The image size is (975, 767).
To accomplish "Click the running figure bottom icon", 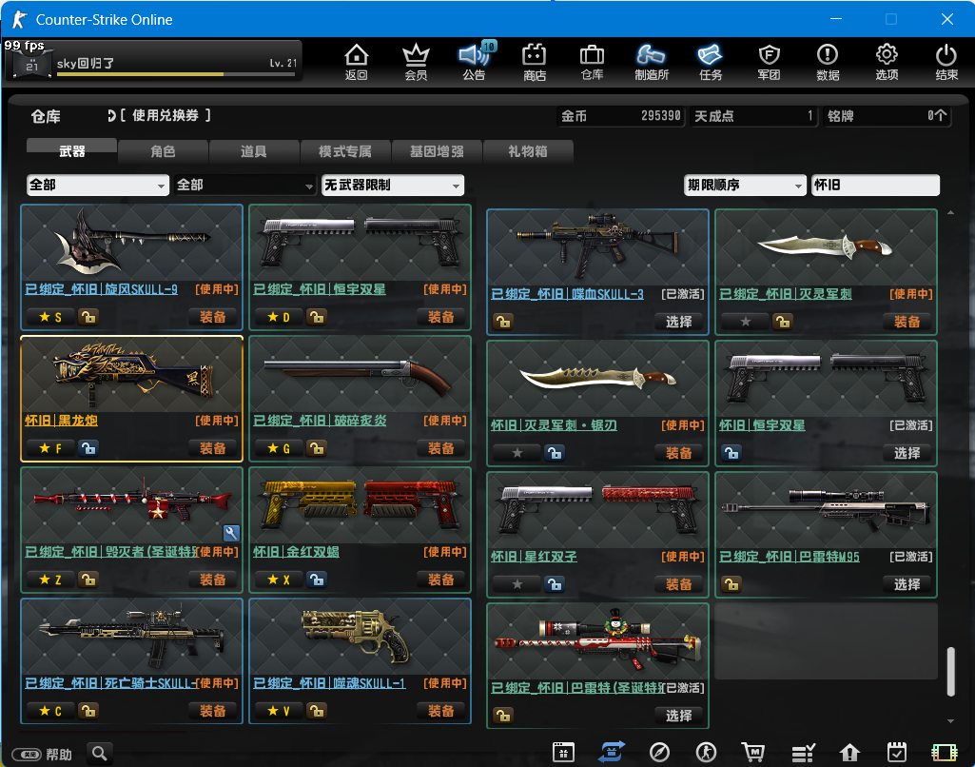I will (706, 752).
